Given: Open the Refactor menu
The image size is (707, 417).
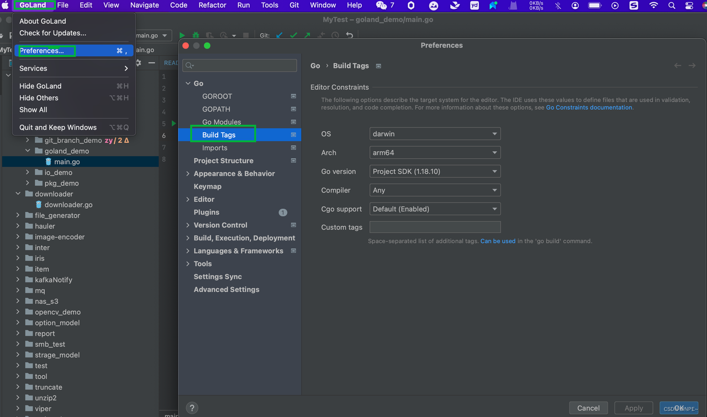Looking at the screenshot, I should pyautogui.click(x=212, y=6).
